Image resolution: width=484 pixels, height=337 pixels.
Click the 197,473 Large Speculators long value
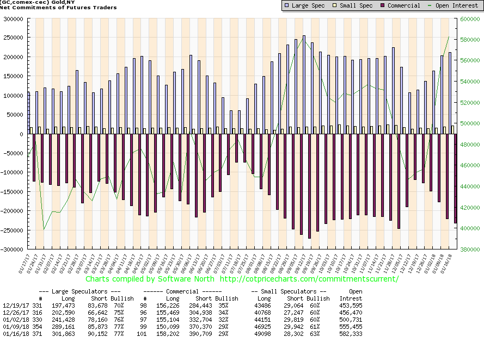coord(63,306)
